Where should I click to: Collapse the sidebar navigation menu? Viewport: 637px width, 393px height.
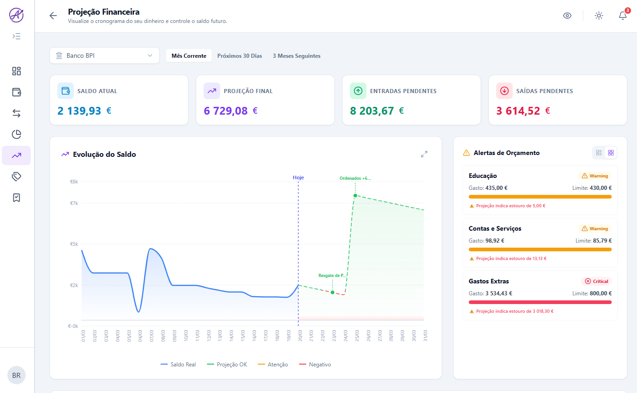point(17,36)
